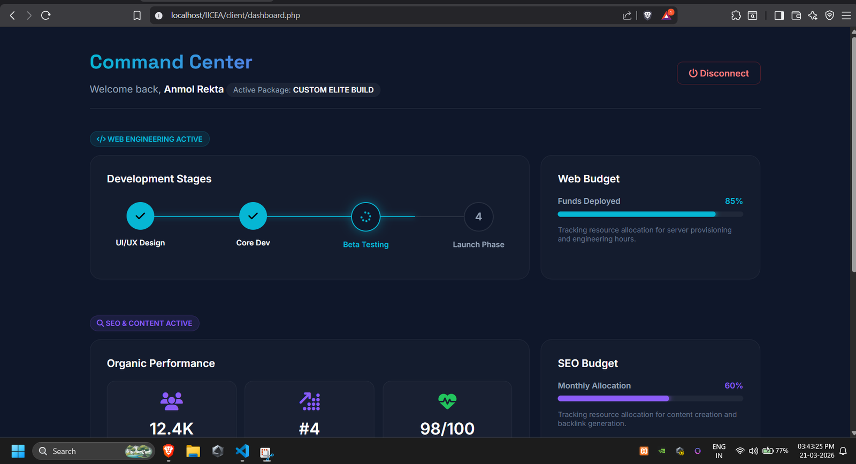Click the SEO & Content Active badge
Viewport: 856px width, 464px height.
click(144, 323)
